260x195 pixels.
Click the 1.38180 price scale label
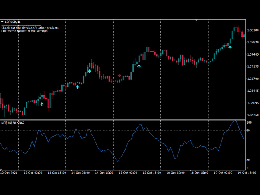(252, 30)
